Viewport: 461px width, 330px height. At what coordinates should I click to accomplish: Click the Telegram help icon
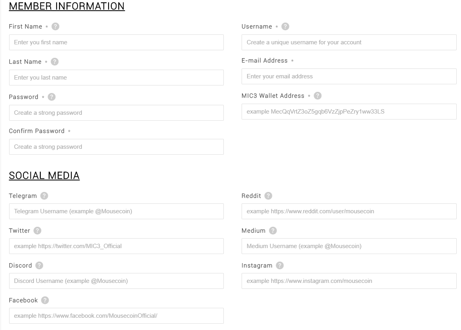(44, 196)
